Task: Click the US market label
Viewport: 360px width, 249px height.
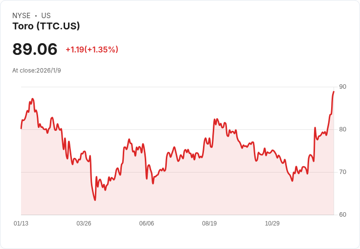Action: coord(46,16)
